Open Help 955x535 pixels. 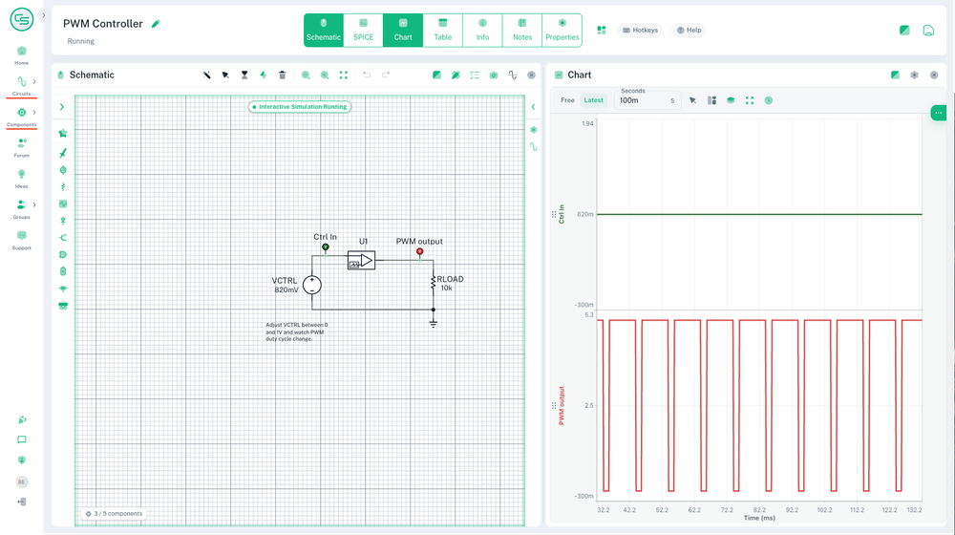click(689, 30)
